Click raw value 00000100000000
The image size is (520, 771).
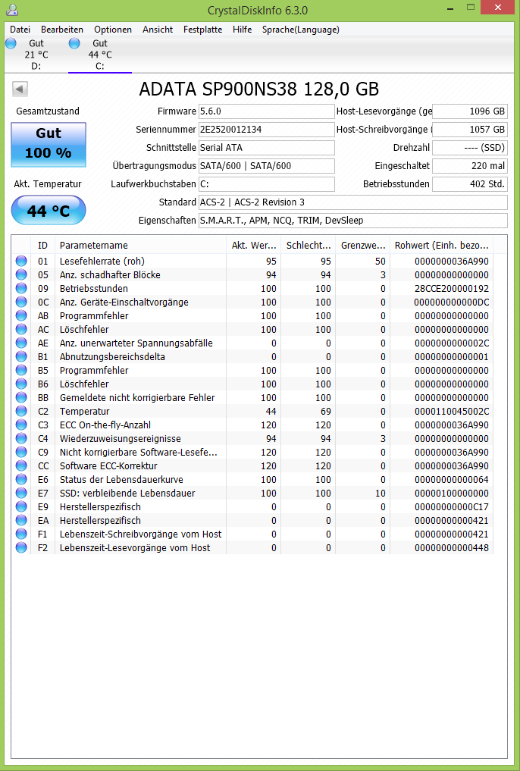pyautogui.click(x=452, y=494)
